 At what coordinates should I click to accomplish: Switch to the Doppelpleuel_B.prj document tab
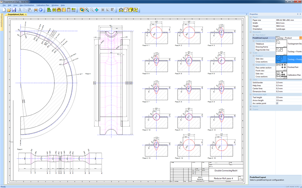point(16,14)
